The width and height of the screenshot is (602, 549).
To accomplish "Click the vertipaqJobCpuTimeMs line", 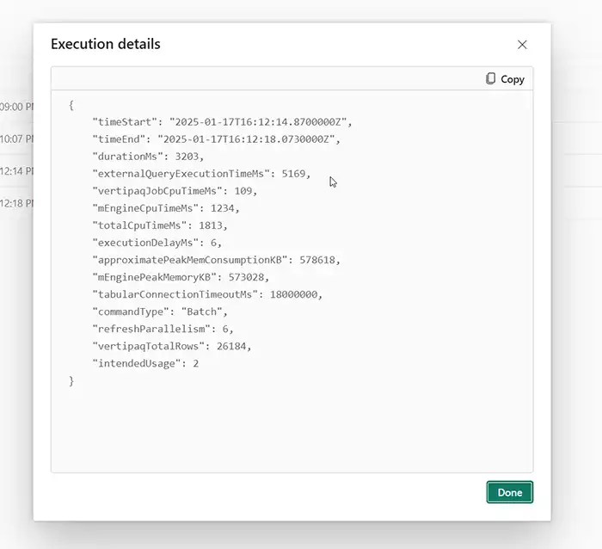I will point(175,191).
